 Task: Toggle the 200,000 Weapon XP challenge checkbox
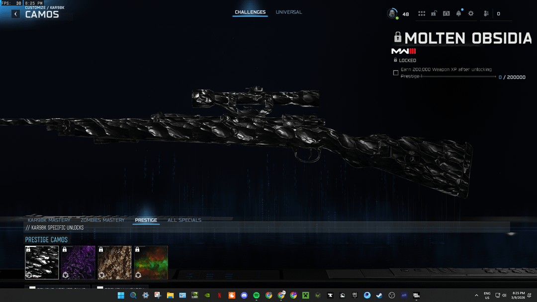pos(396,73)
